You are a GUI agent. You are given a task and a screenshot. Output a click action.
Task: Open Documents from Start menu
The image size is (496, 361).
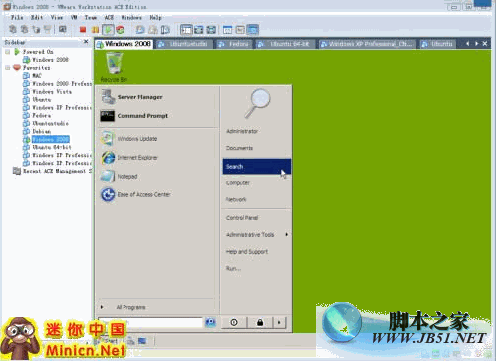tap(239, 148)
